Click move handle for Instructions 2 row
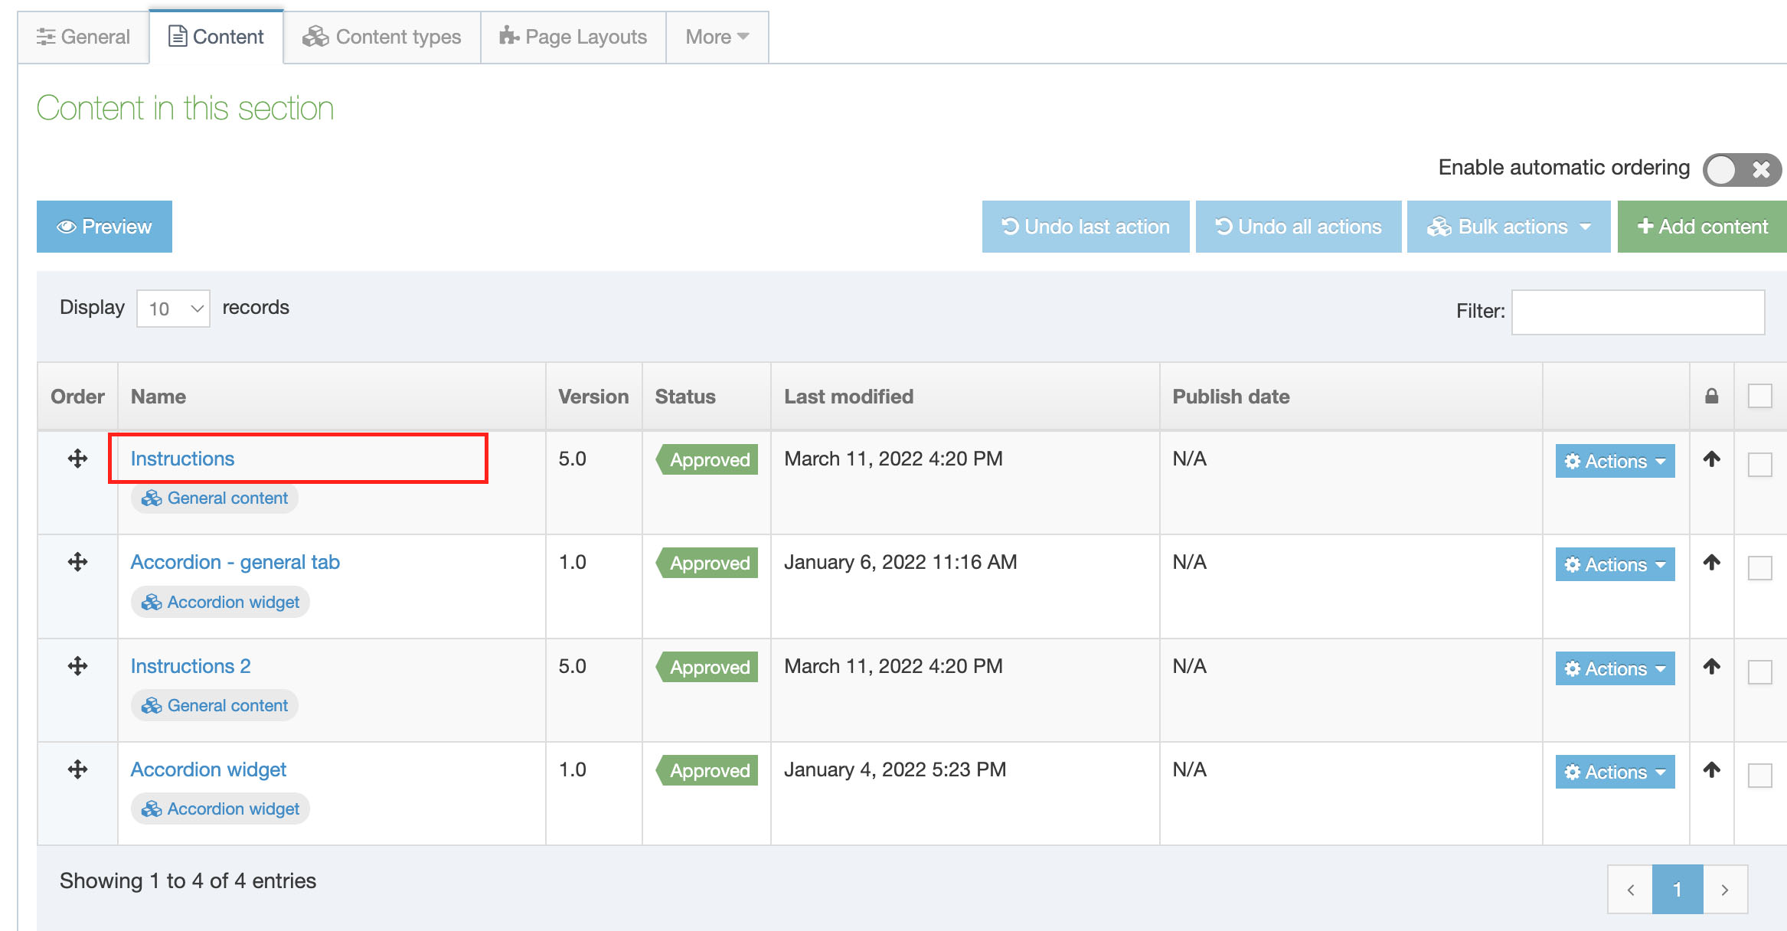This screenshot has width=1787, height=931. click(77, 666)
